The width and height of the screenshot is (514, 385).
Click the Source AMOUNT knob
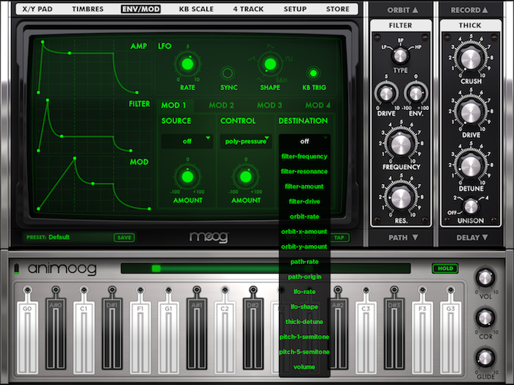point(187,177)
